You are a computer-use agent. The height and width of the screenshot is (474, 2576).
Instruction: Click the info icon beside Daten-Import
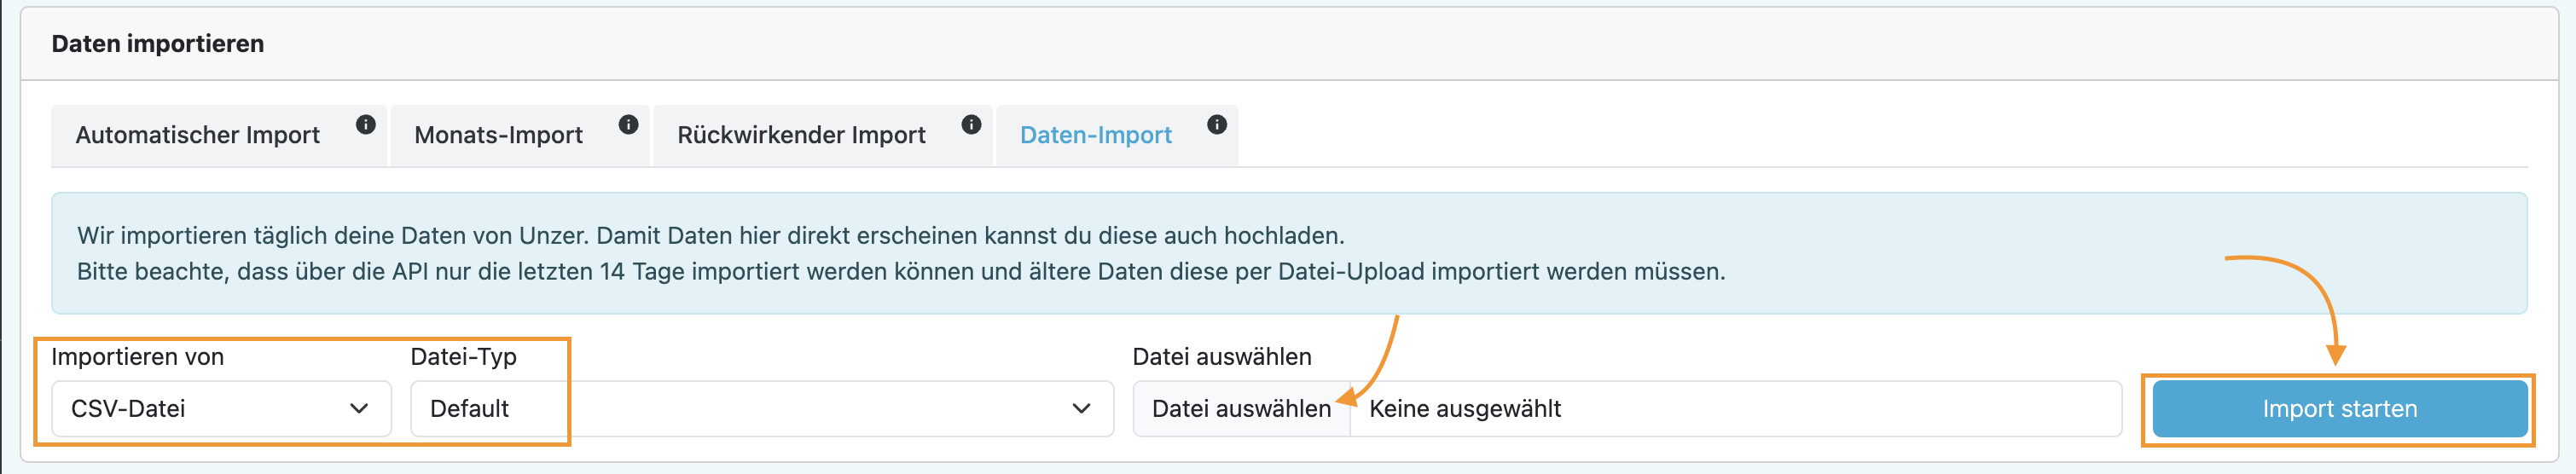point(1216,125)
